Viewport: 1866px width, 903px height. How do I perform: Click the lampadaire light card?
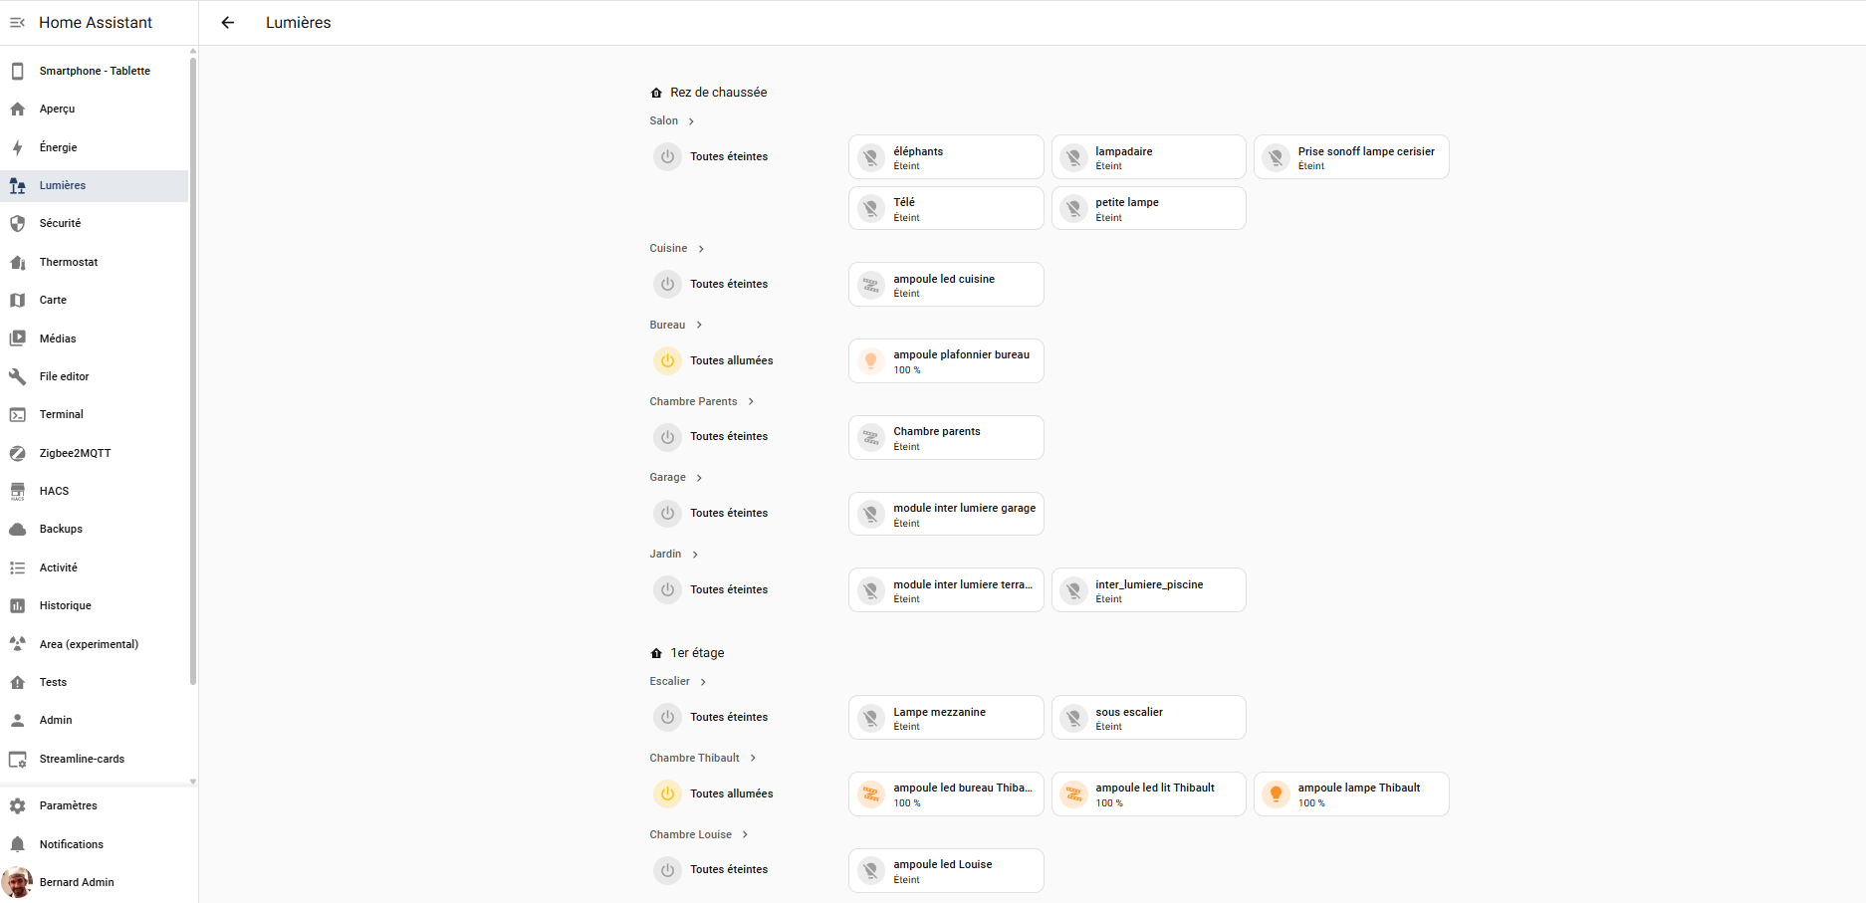1148,157
